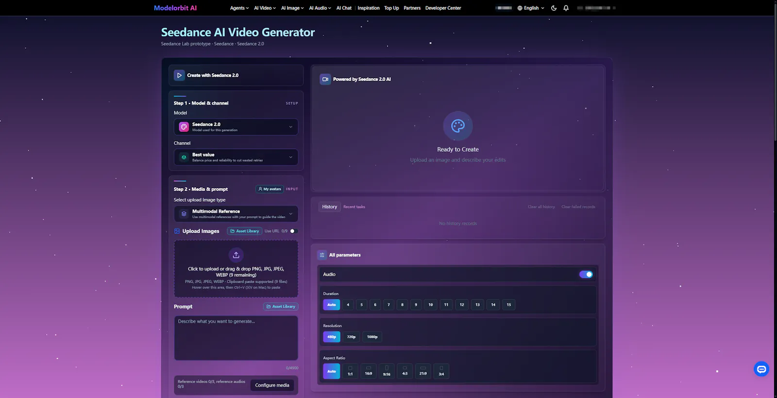Click the upload arrow icon in drop zone
The image size is (777, 398).
click(x=236, y=255)
